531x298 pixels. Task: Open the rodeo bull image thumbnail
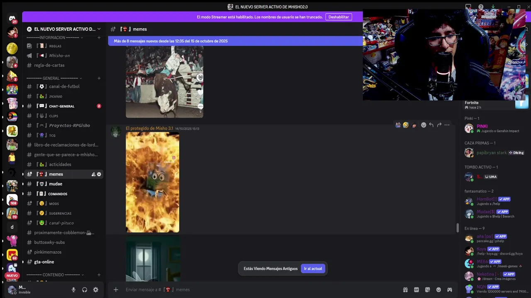[x=165, y=82]
